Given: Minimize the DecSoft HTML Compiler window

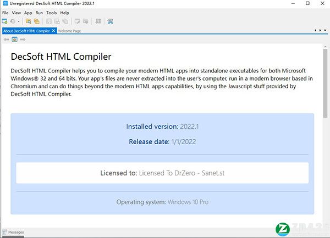Looking at the screenshot, I should click(293, 3).
